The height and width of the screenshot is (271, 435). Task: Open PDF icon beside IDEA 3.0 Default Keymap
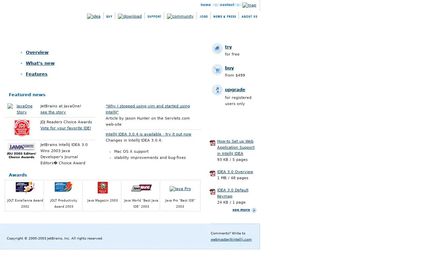pos(212,192)
